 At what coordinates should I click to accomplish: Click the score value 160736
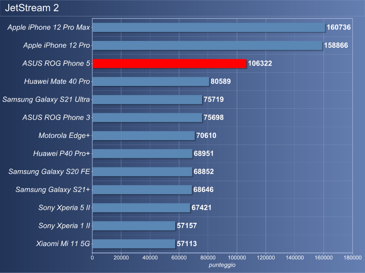[339, 27]
